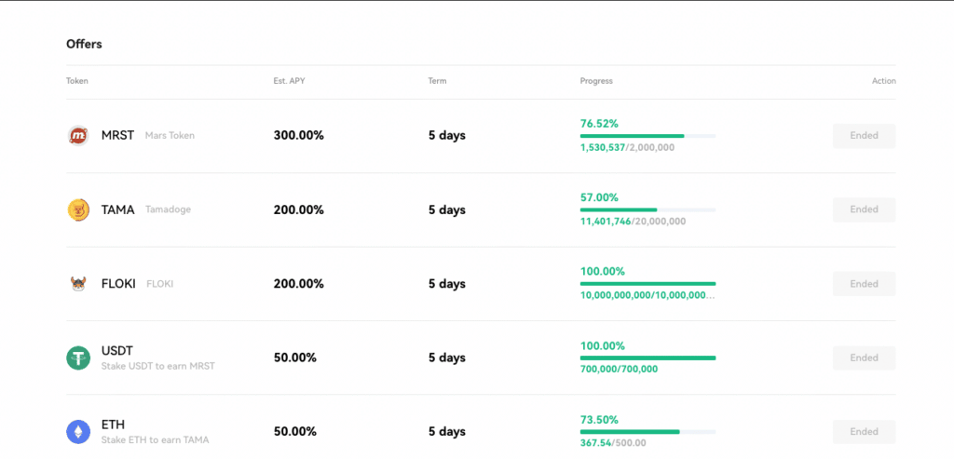Click the TAMA 57.00% progress bar
This screenshot has width=954, height=459.
(647, 210)
